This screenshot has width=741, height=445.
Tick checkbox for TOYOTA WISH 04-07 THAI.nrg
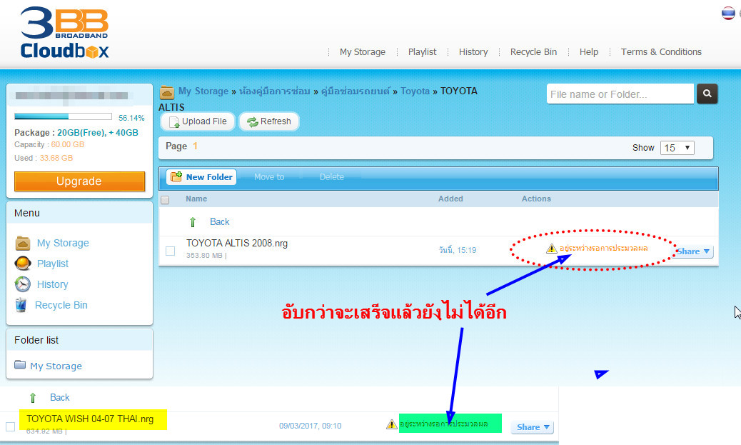[x=11, y=426]
